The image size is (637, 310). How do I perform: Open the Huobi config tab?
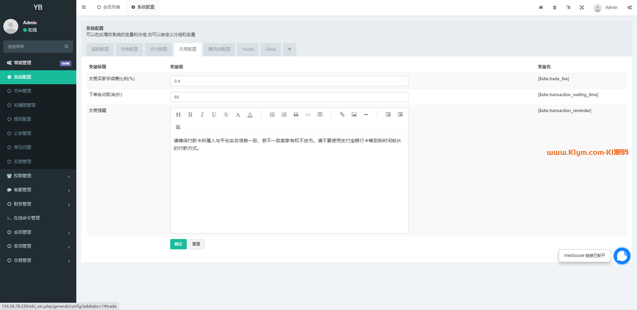[x=248, y=49]
